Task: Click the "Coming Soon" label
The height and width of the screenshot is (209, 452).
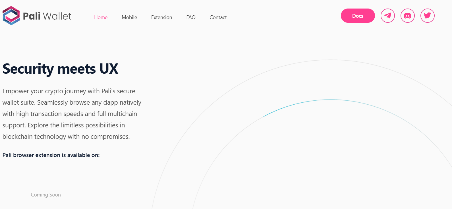Action: click(46, 195)
